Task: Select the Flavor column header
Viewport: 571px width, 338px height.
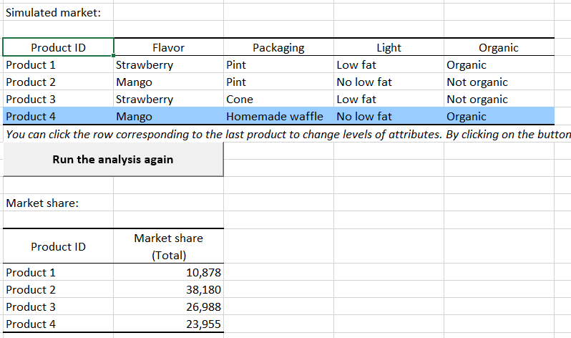Action: 168,48
